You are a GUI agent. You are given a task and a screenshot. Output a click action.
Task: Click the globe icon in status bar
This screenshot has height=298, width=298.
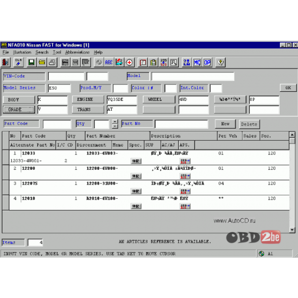(262, 253)
